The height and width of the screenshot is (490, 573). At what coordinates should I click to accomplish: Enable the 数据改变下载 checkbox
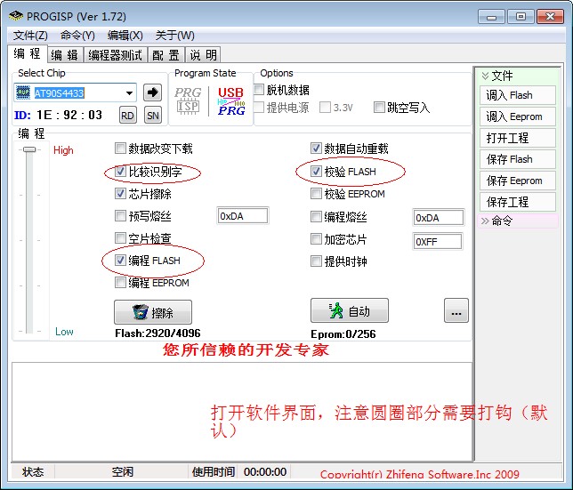pos(120,148)
